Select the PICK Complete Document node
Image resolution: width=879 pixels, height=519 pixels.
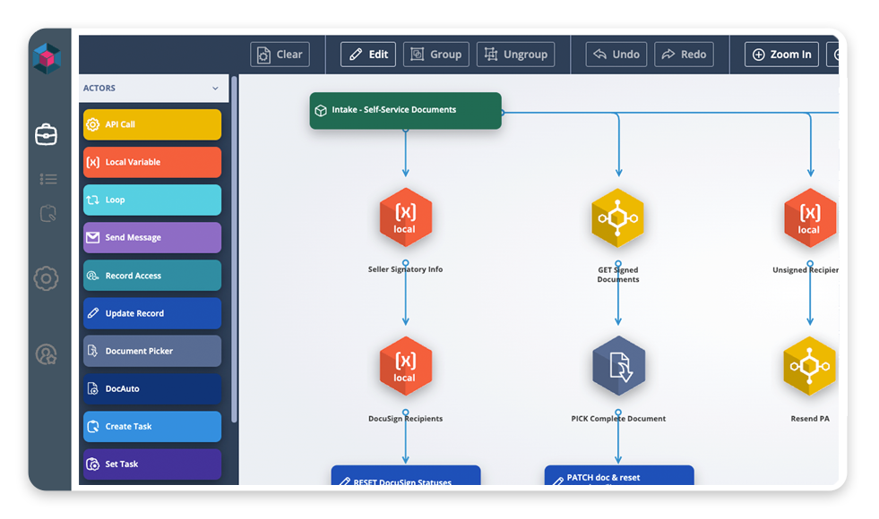tap(618, 365)
